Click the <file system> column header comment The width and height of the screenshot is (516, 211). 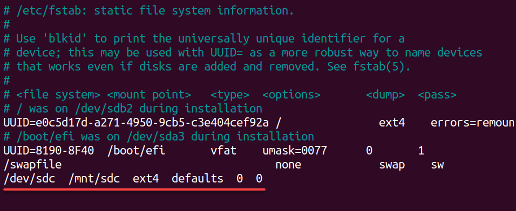(x=58, y=95)
